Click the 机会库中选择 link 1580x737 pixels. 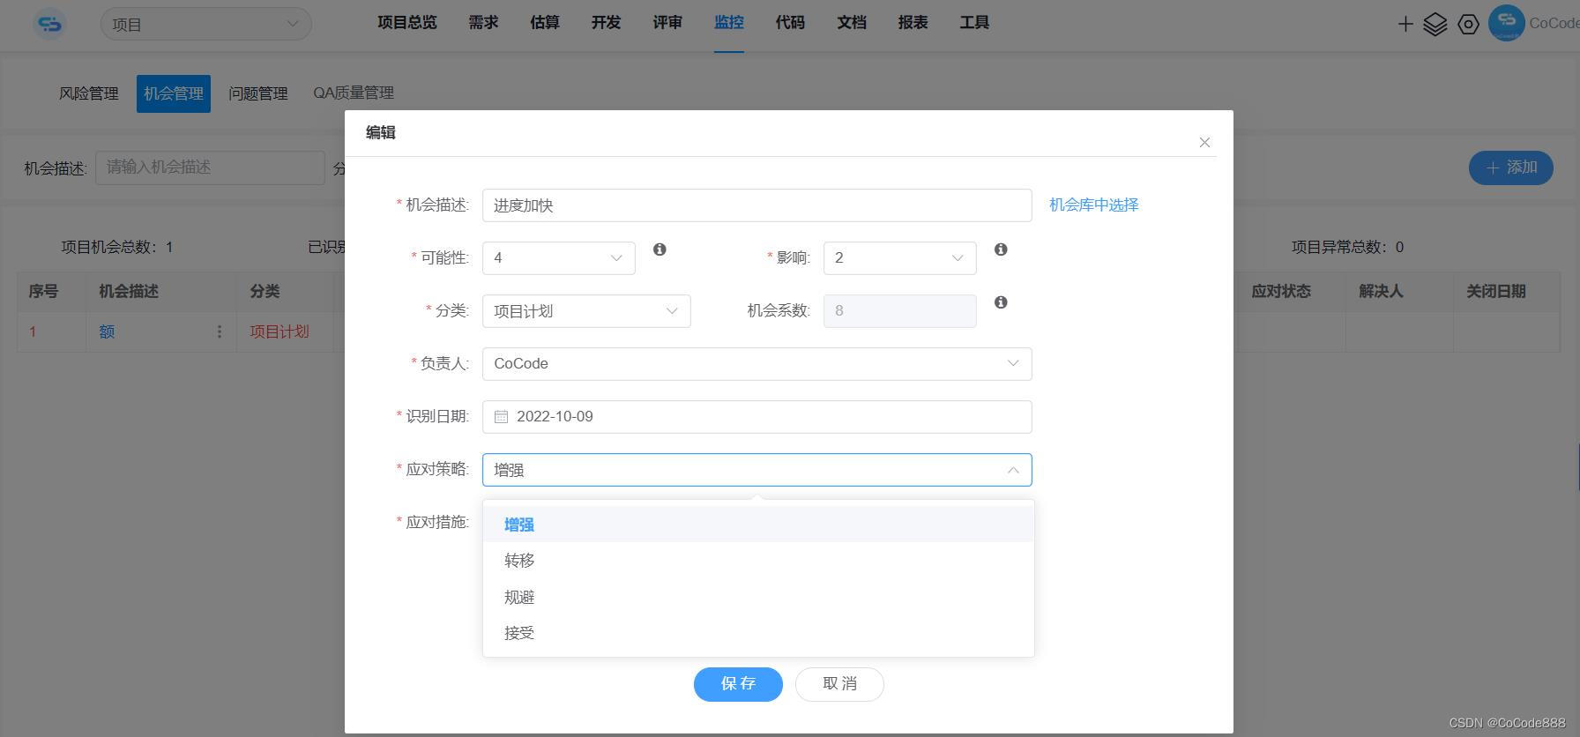click(1094, 205)
